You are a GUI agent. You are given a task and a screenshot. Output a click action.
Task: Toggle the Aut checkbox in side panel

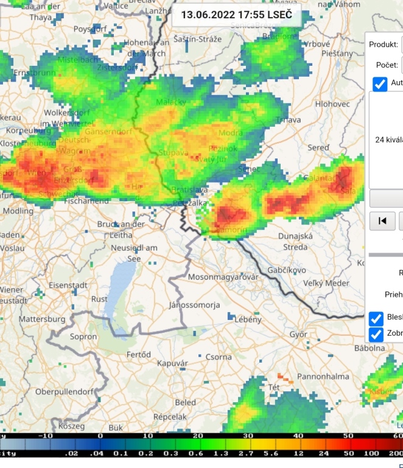pos(380,84)
